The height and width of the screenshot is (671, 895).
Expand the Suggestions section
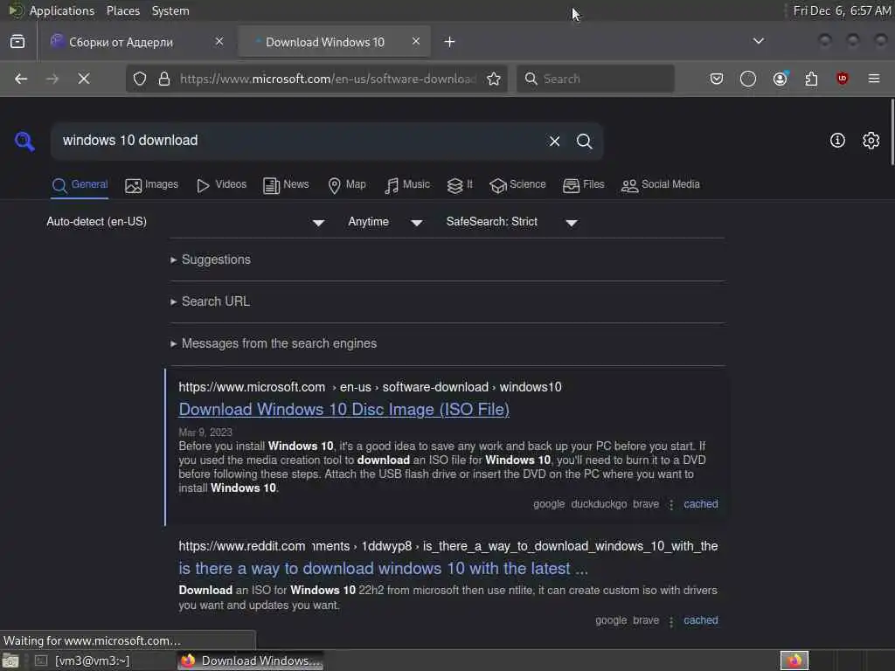click(211, 259)
